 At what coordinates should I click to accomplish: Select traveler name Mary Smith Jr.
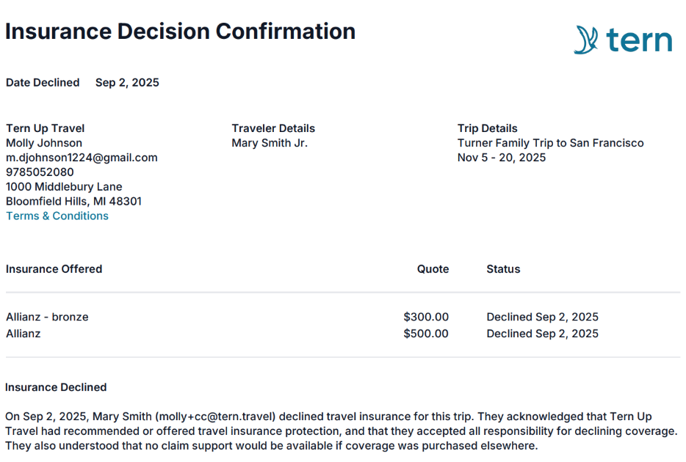point(270,143)
